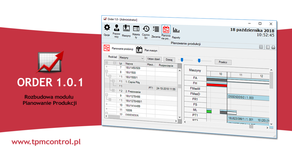Select the 18U/1278/498 order name

pyautogui.click(x=133, y=96)
